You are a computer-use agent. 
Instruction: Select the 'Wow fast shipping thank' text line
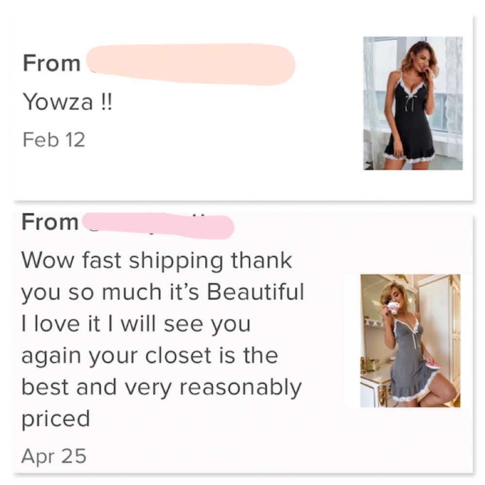157,261
